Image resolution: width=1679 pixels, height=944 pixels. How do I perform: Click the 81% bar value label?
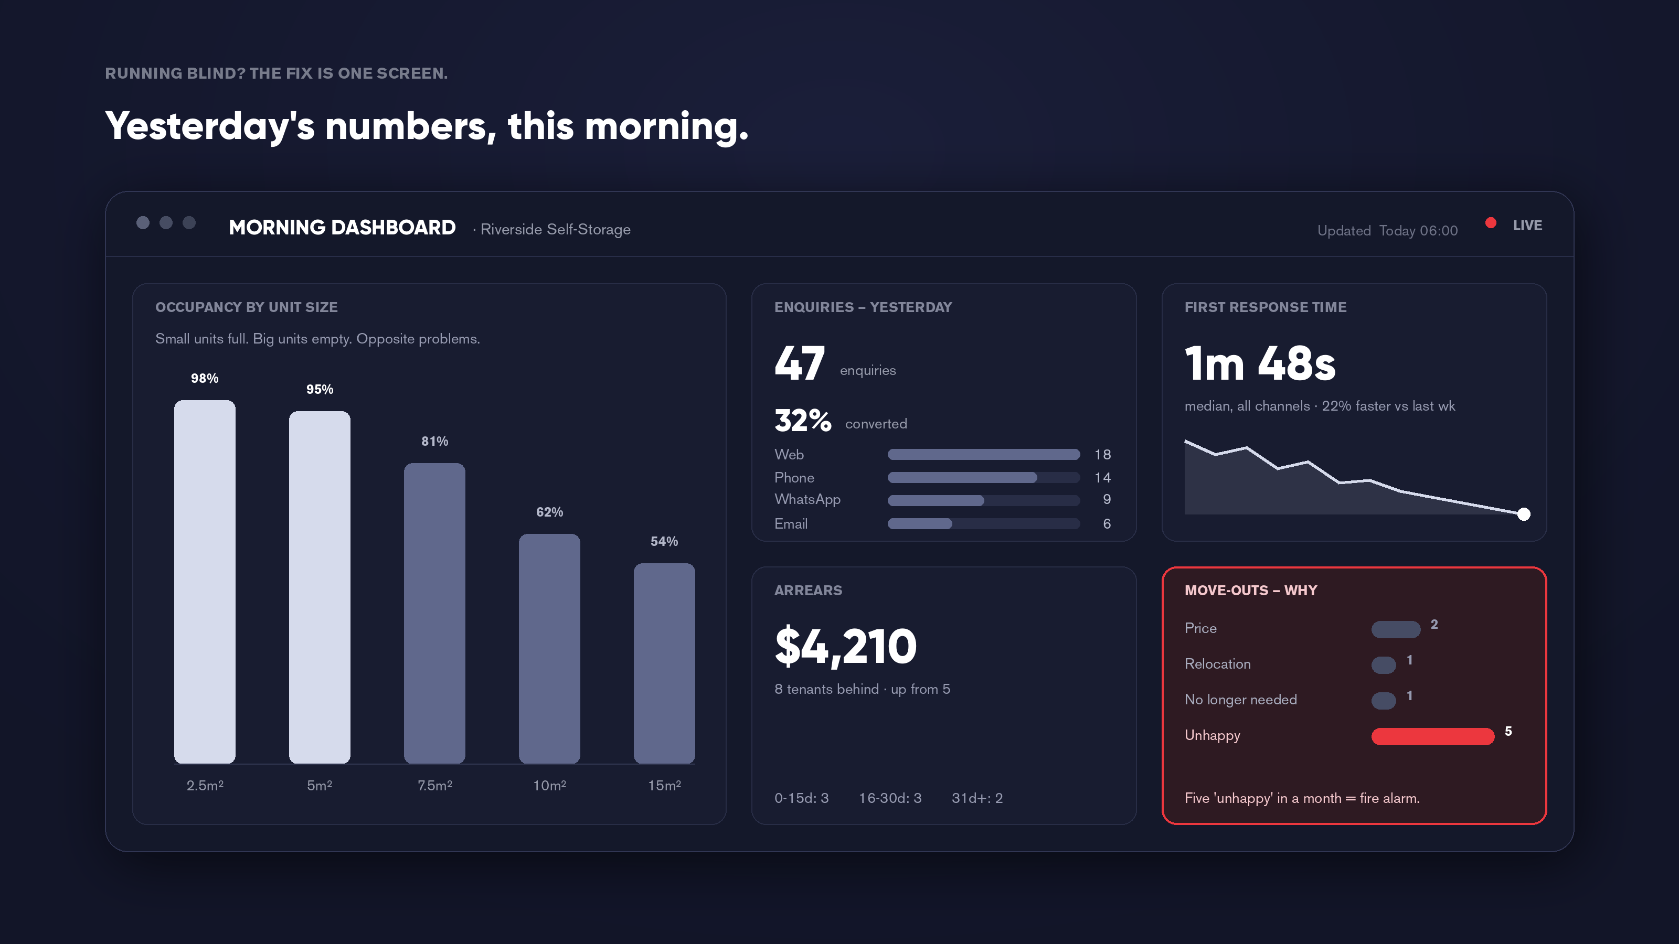point(435,442)
